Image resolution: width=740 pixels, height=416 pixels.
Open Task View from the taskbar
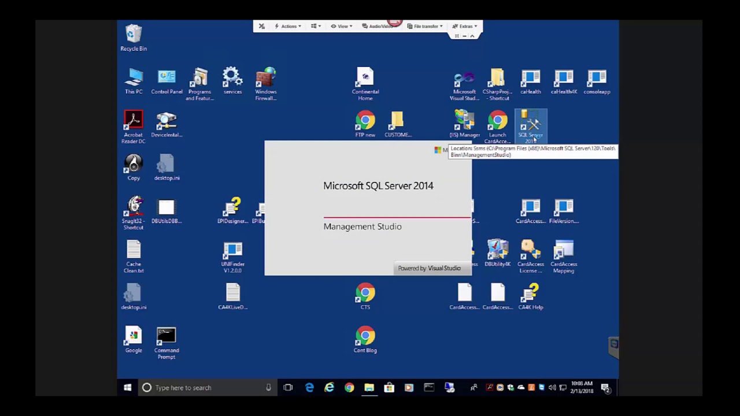(x=288, y=388)
